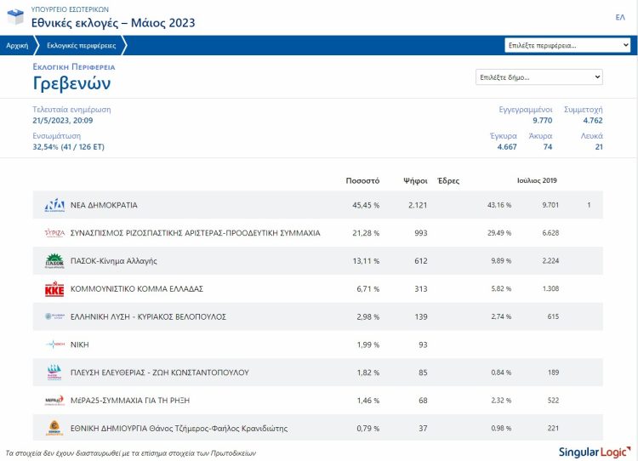The image size is (638, 461).
Task: Click the 1,99 % percentage value
Action: pyautogui.click(x=367, y=344)
